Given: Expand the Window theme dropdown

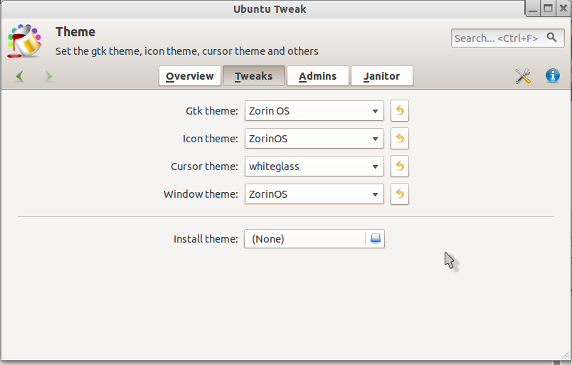Looking at the screenshot, I should pos(314,194).
